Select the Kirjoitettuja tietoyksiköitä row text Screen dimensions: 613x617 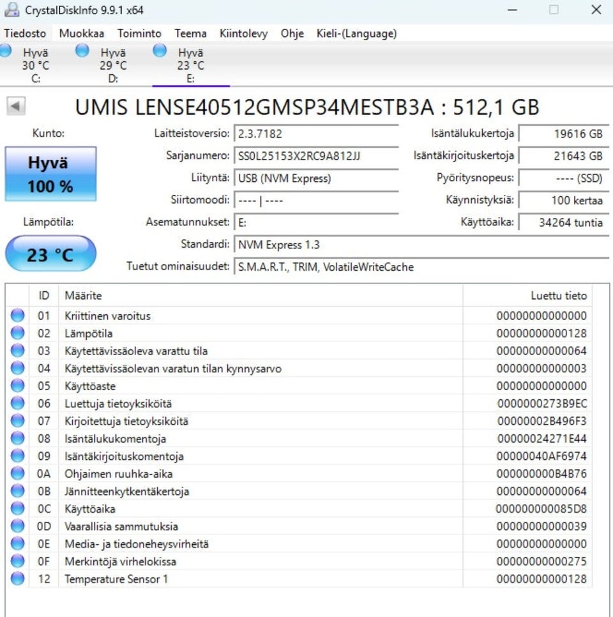click(126, 421)
